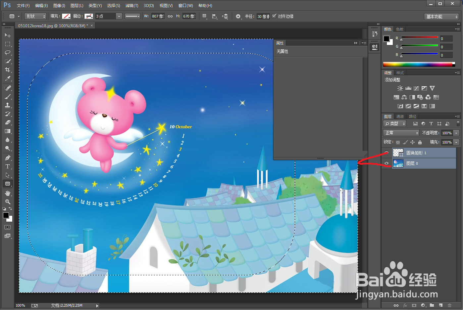The image size is (463, 310).
Task: Toggle lock transparent pixels
Action: [x=398, y=142]
